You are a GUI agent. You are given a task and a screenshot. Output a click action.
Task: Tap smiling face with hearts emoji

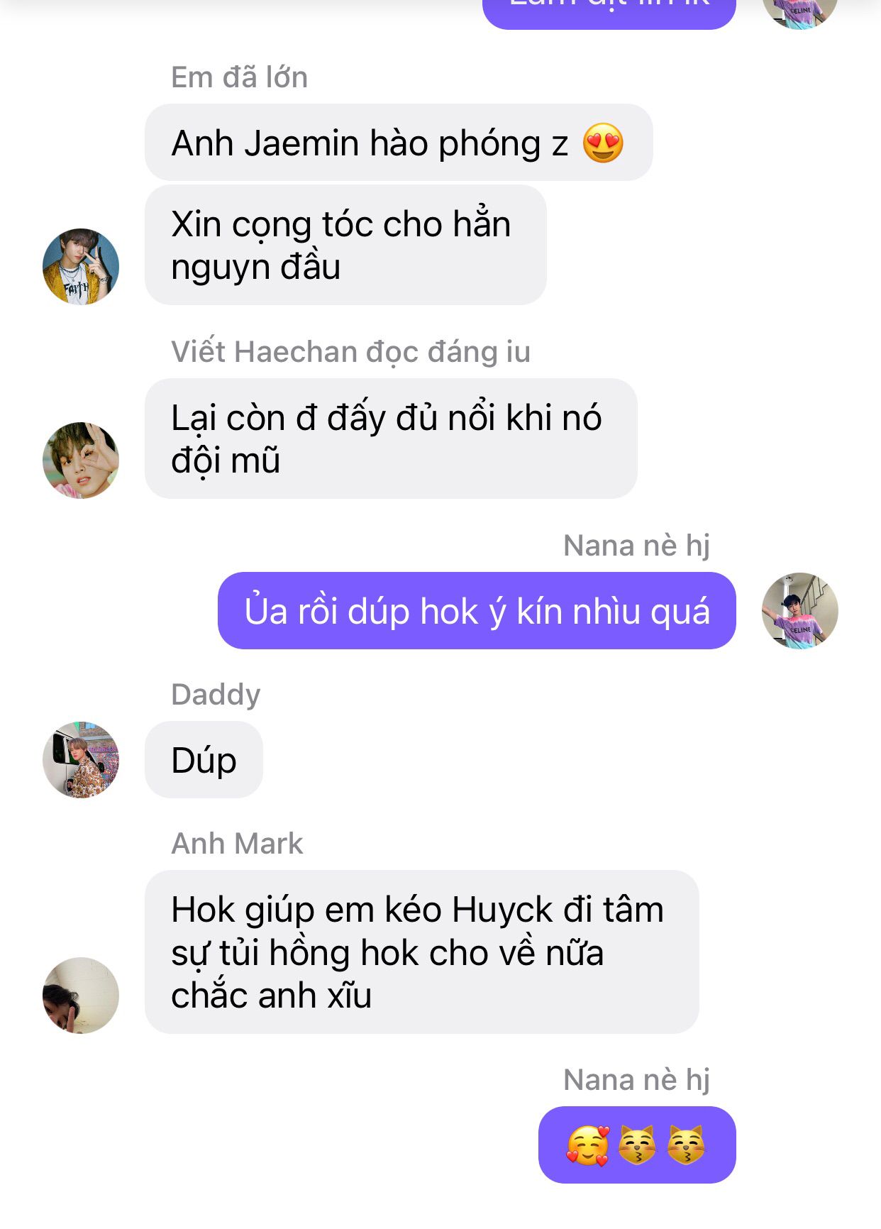tap(587, 1145)
